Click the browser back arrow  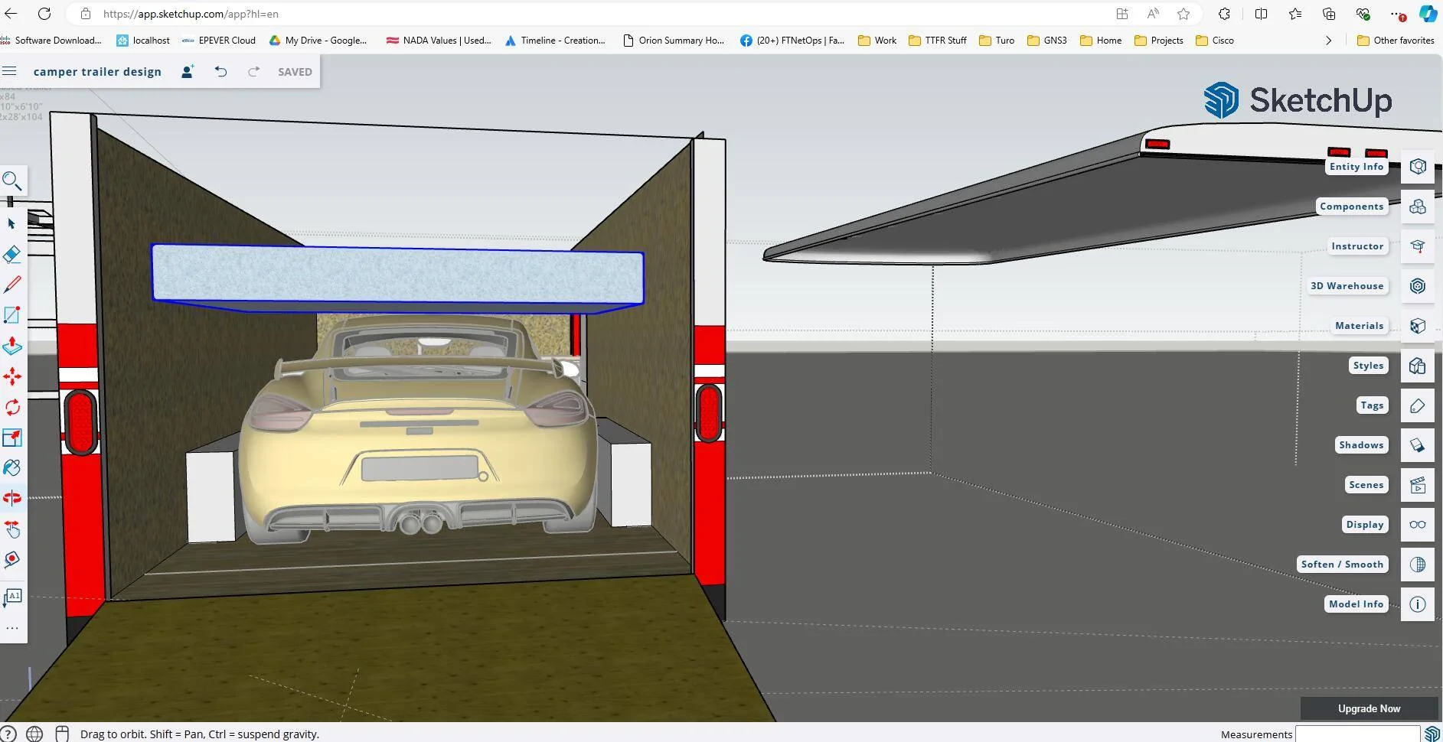(x=11, y=14)
